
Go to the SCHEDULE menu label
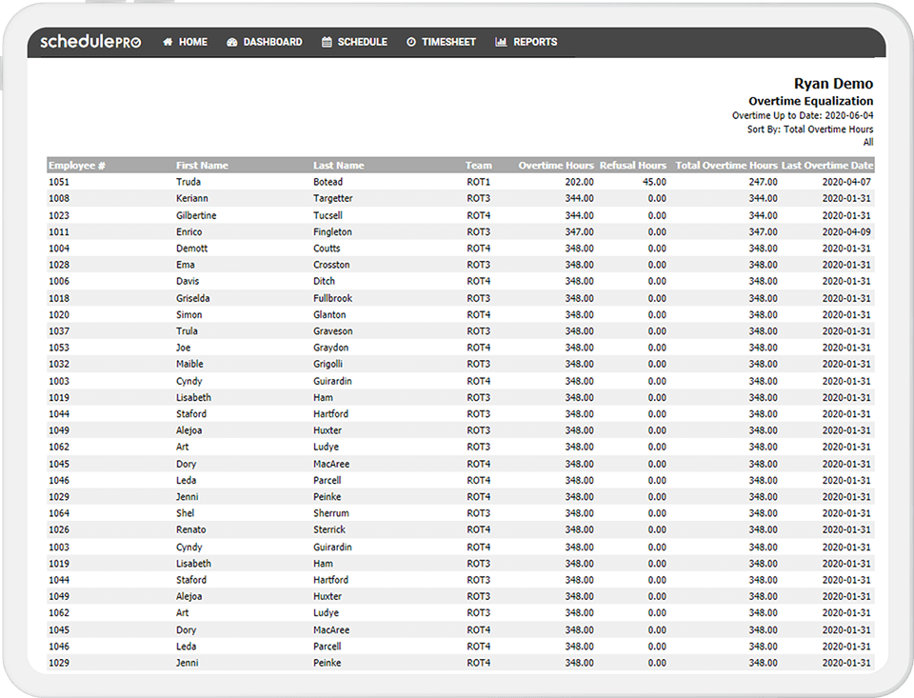tap(363, 42)
